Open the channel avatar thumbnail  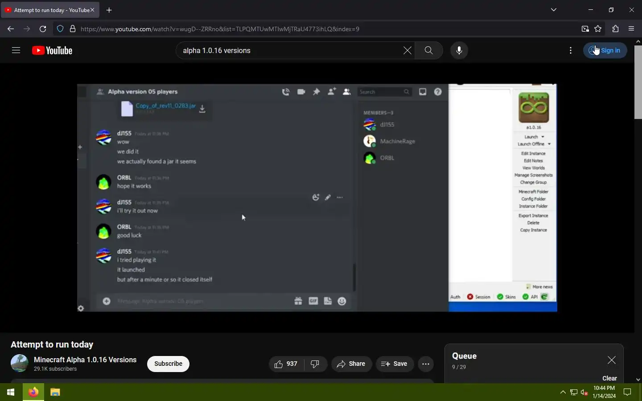[x=20, y=363]
